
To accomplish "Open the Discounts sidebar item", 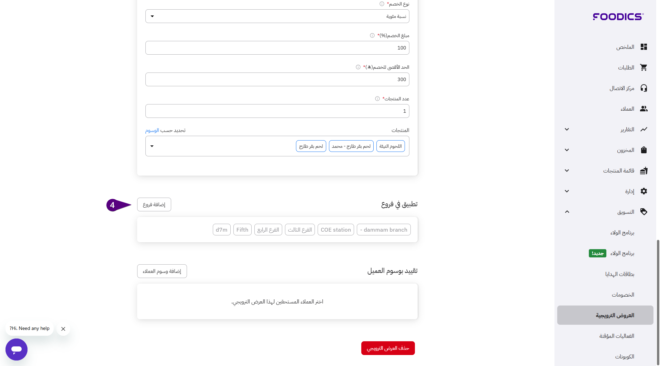I will click(623, 295).
